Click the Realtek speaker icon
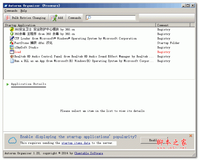This screenshot has height=160, width=199. (12, 56)
